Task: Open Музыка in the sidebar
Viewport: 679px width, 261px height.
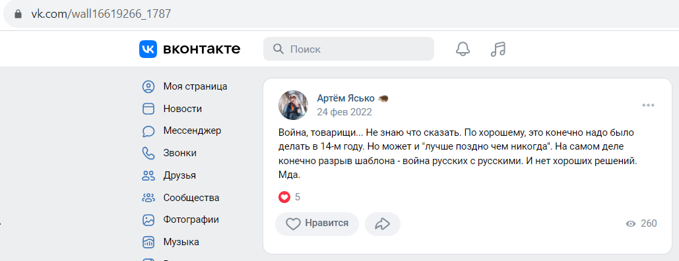Action: pos(181,242)
